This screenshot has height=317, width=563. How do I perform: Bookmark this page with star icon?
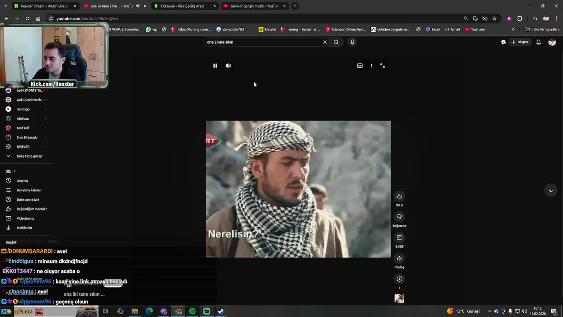click(494, 18)
